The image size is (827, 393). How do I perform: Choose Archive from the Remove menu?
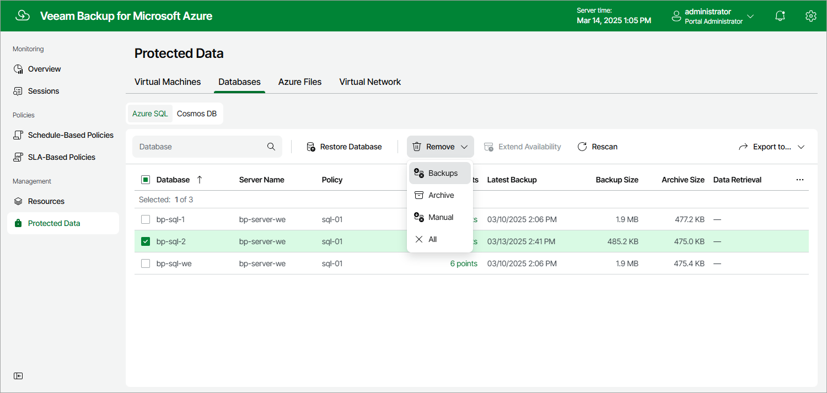pyautogui.click(x=440, y=195)
